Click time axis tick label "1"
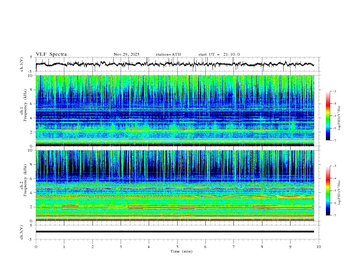 [64, 247]
